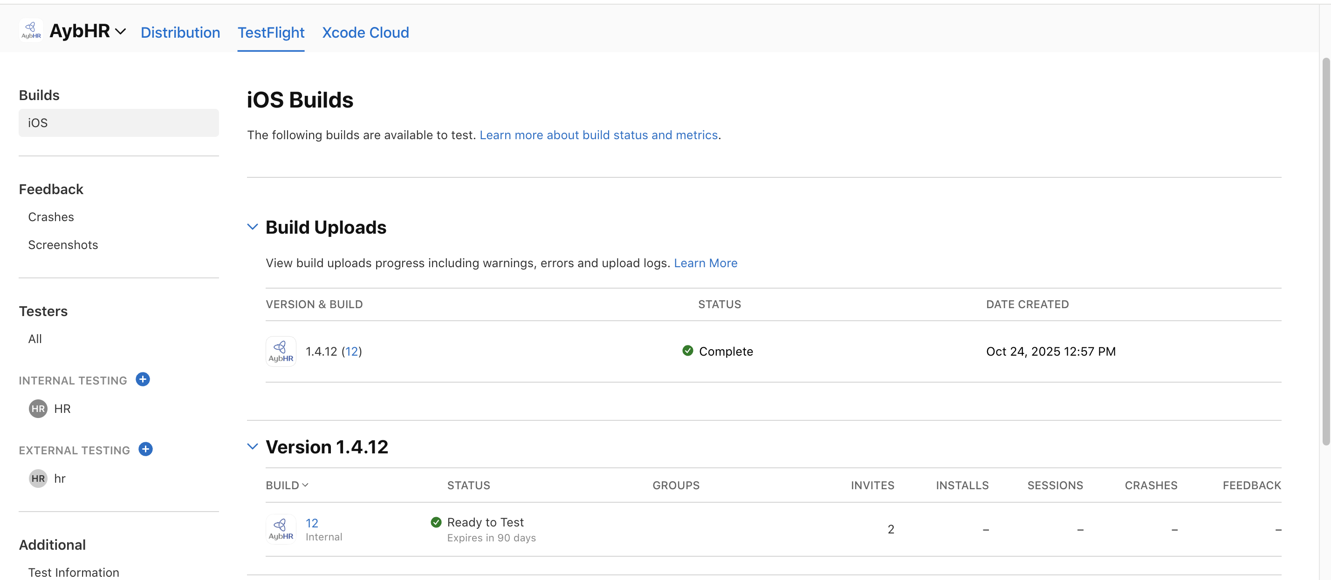Image resolution: width=1331 pixels, height=580 pixels.
Task: Open build 12 link in Version table
Action: click(x=312, y=523)
